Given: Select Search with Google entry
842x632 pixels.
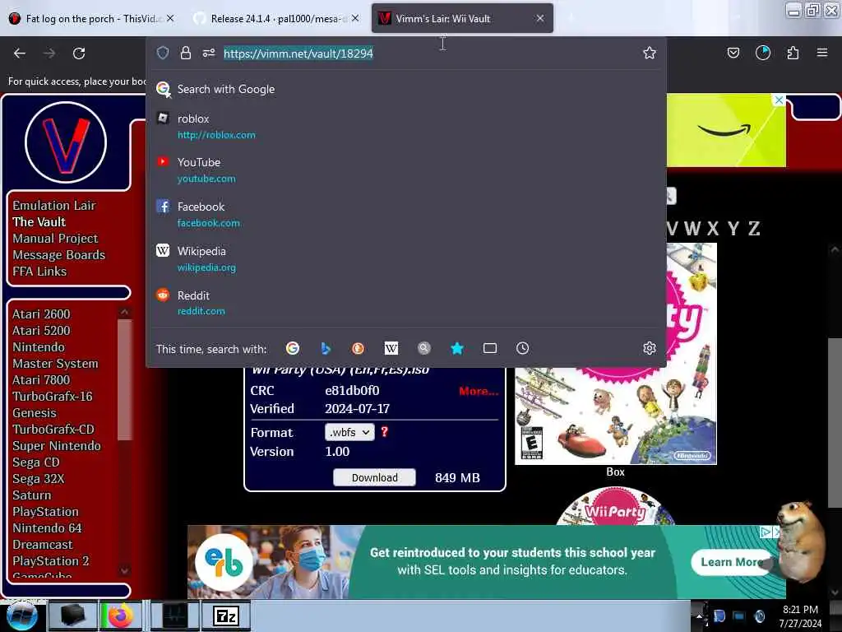Looking at the screenshot, I should [x=405, y=89].
